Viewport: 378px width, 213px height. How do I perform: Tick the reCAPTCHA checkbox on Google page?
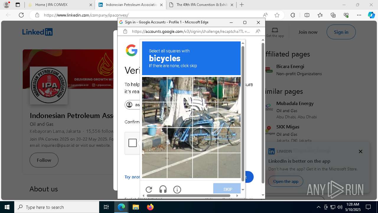pyautogui.click(x=133, y=143)
